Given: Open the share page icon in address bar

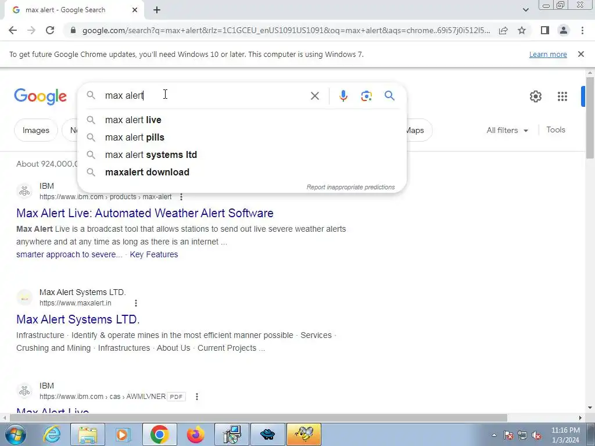Looking at the screenshot, I should [x=503, y=30].
